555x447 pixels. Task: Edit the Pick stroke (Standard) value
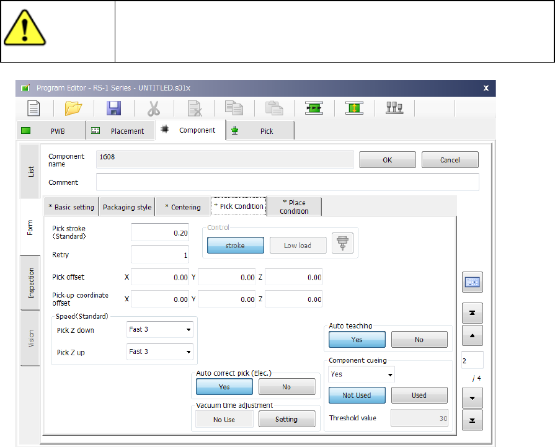click(159, 232)
